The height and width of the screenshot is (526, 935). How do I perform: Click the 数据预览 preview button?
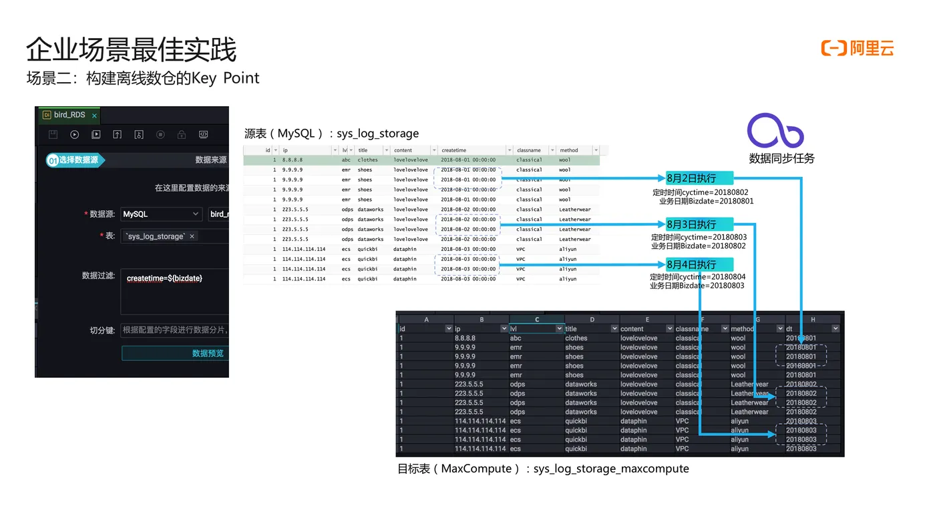click(175, 353)
